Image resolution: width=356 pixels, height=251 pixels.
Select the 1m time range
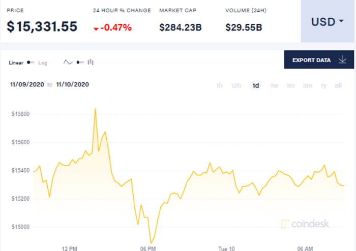pyautogui.click(x=291, y=85)
